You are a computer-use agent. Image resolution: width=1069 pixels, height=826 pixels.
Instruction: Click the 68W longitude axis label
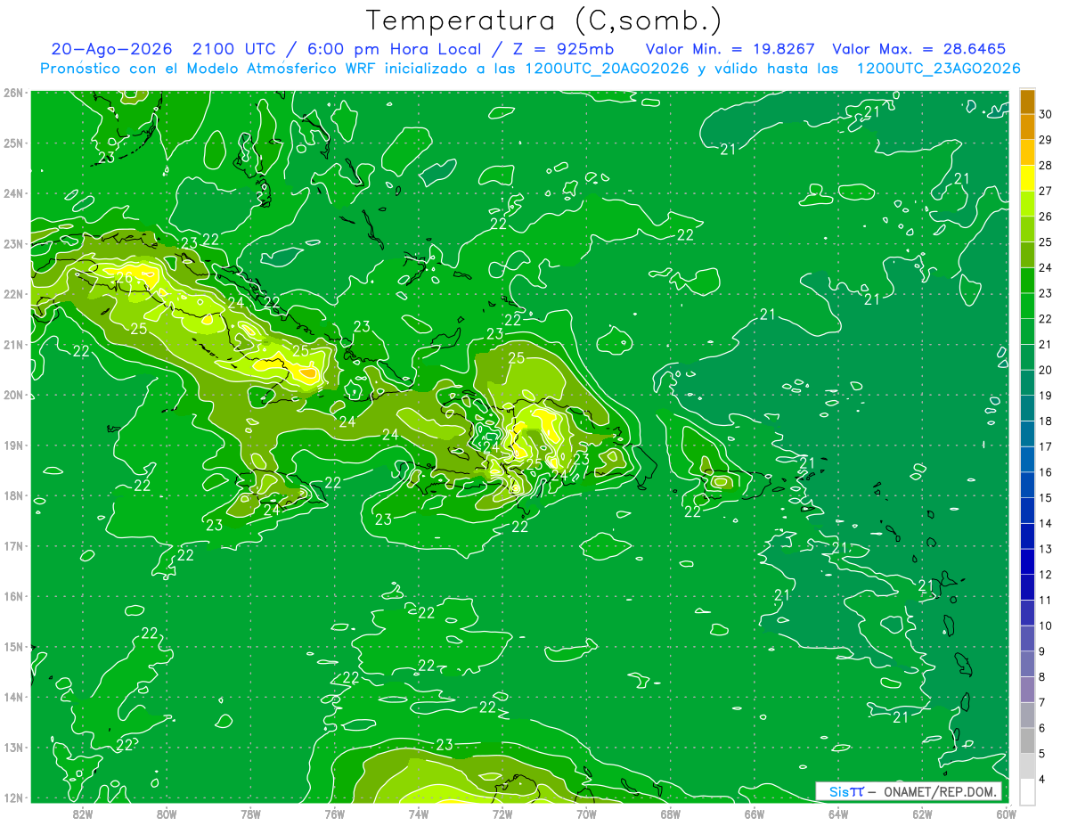(x=671, y=814)
